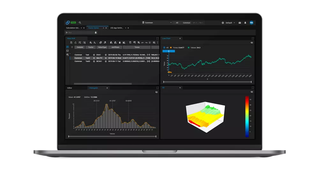Maximize the 3D panel
Screen dimensions: 319x174
253,88
